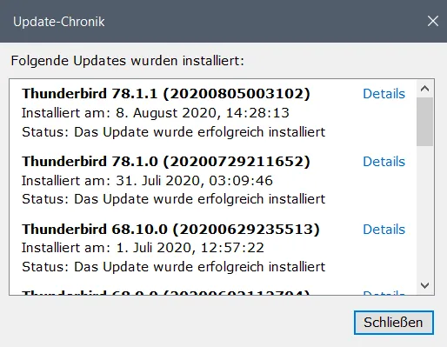447x347 pixels.
Task: Click the install date 1. Juli 2020 line
Action: (x=143, y=248)
